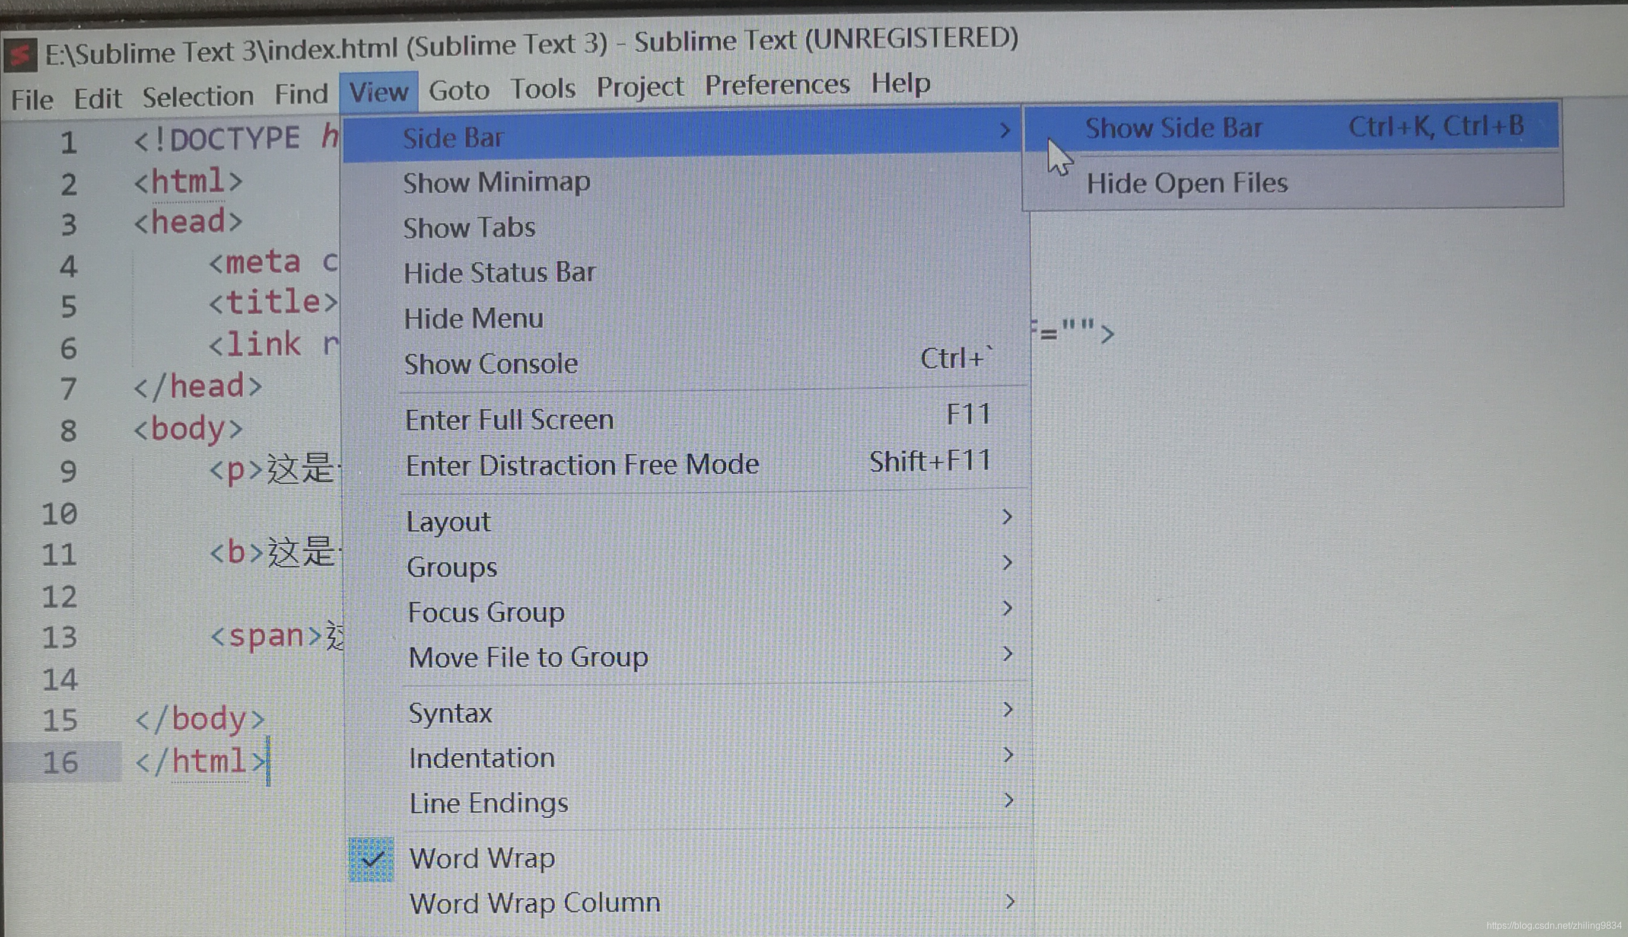This screenshot has height=937, width=1628.
Task: Open the Find menu
Action: [301, 95]
